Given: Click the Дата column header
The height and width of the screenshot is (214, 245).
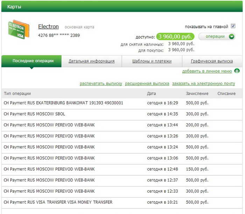Looking at the screenshot, I should coord(152,94).
